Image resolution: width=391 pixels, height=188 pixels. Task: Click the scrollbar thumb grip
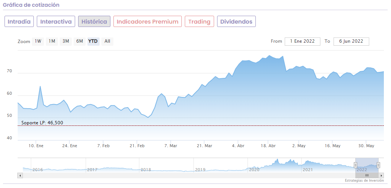[367, 175]
